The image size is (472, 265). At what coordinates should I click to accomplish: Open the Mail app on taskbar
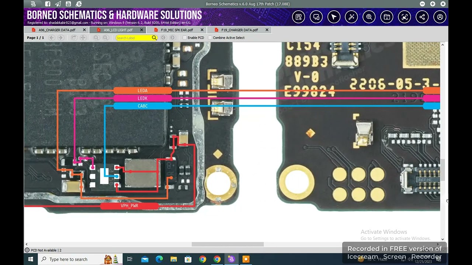[x=145, y=259]
